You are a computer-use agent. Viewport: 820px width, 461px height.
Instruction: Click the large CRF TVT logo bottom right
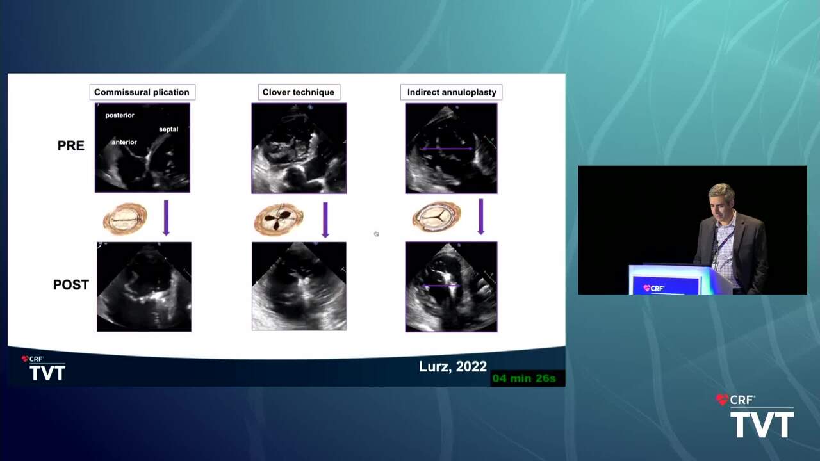pos(755,416)
